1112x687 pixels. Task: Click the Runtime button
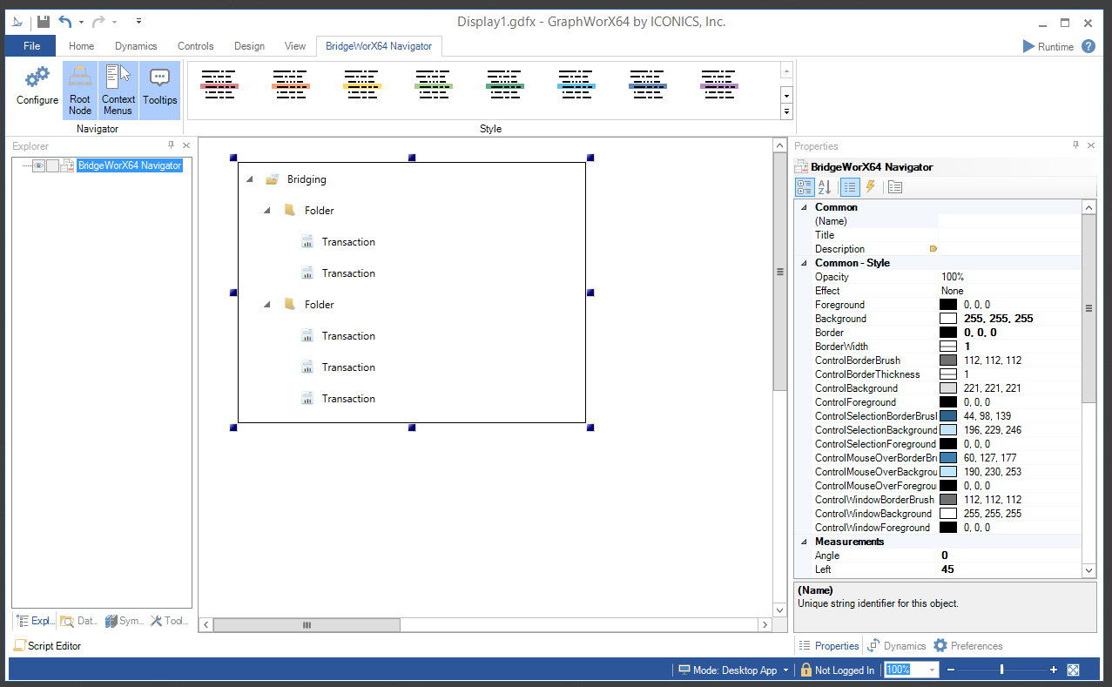point(1048,47)
